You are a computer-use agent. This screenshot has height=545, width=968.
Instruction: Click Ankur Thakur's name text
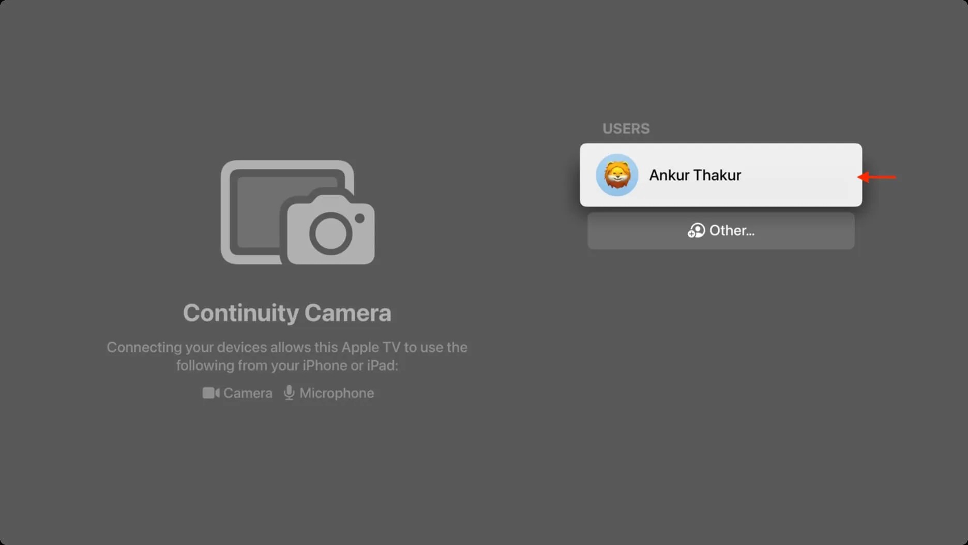694,175
